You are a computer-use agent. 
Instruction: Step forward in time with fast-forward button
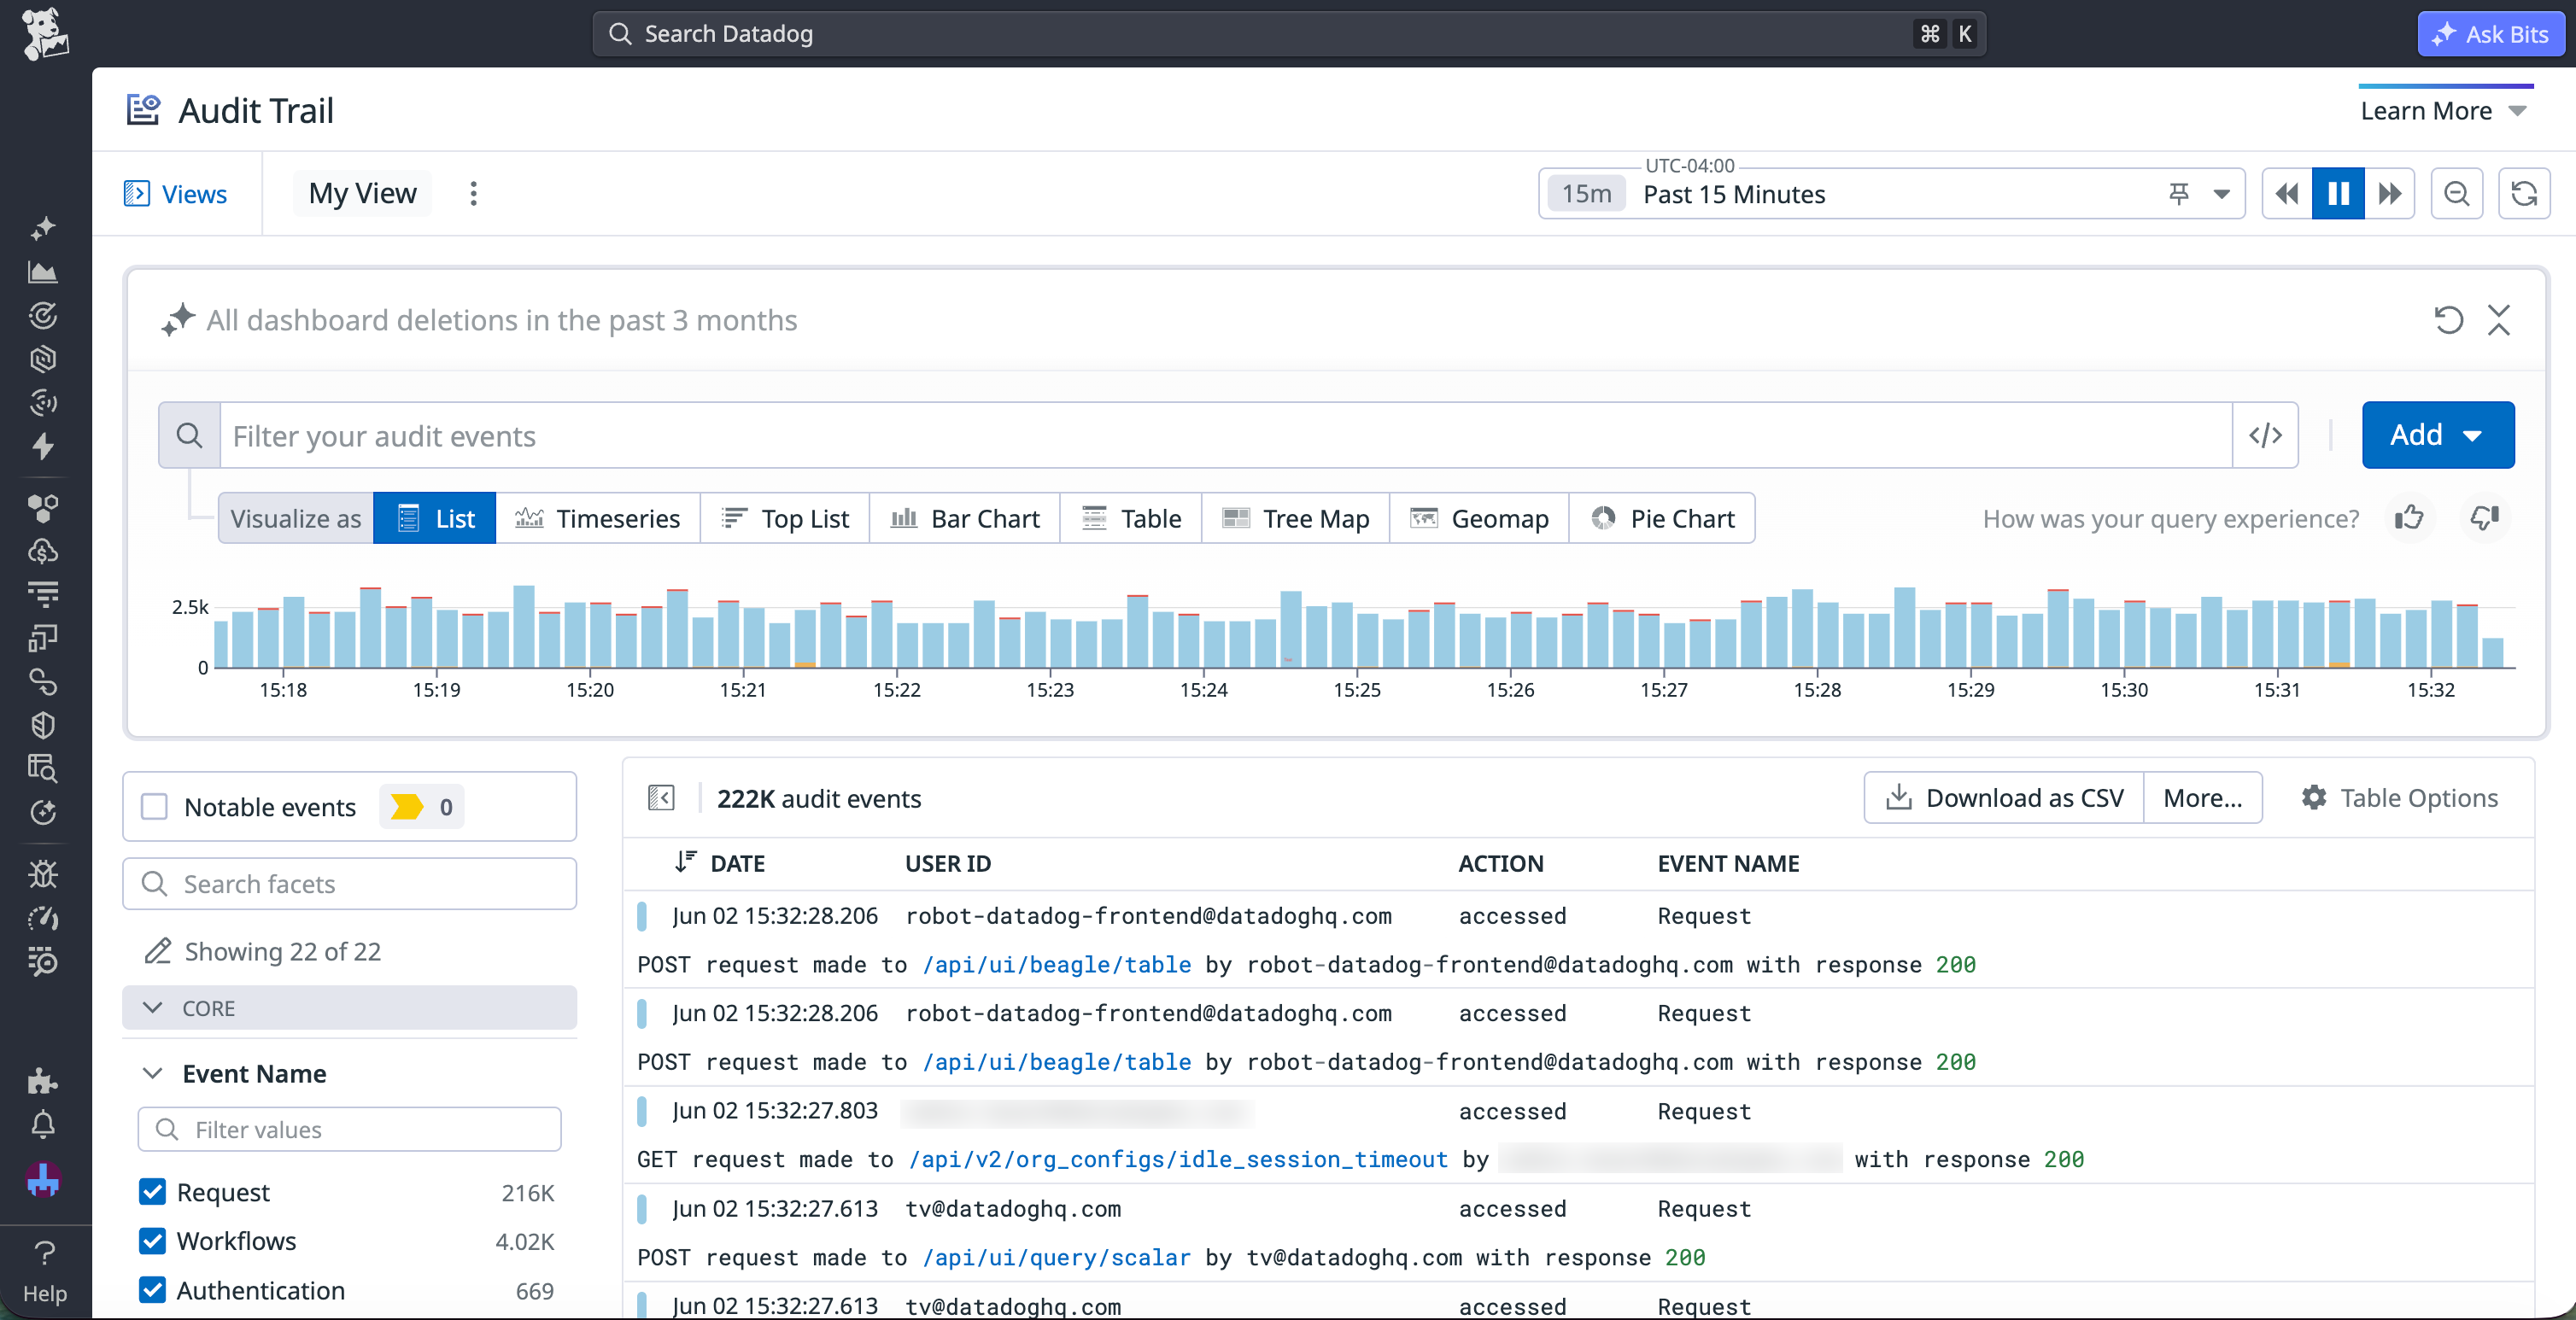tap(2390, 194)
